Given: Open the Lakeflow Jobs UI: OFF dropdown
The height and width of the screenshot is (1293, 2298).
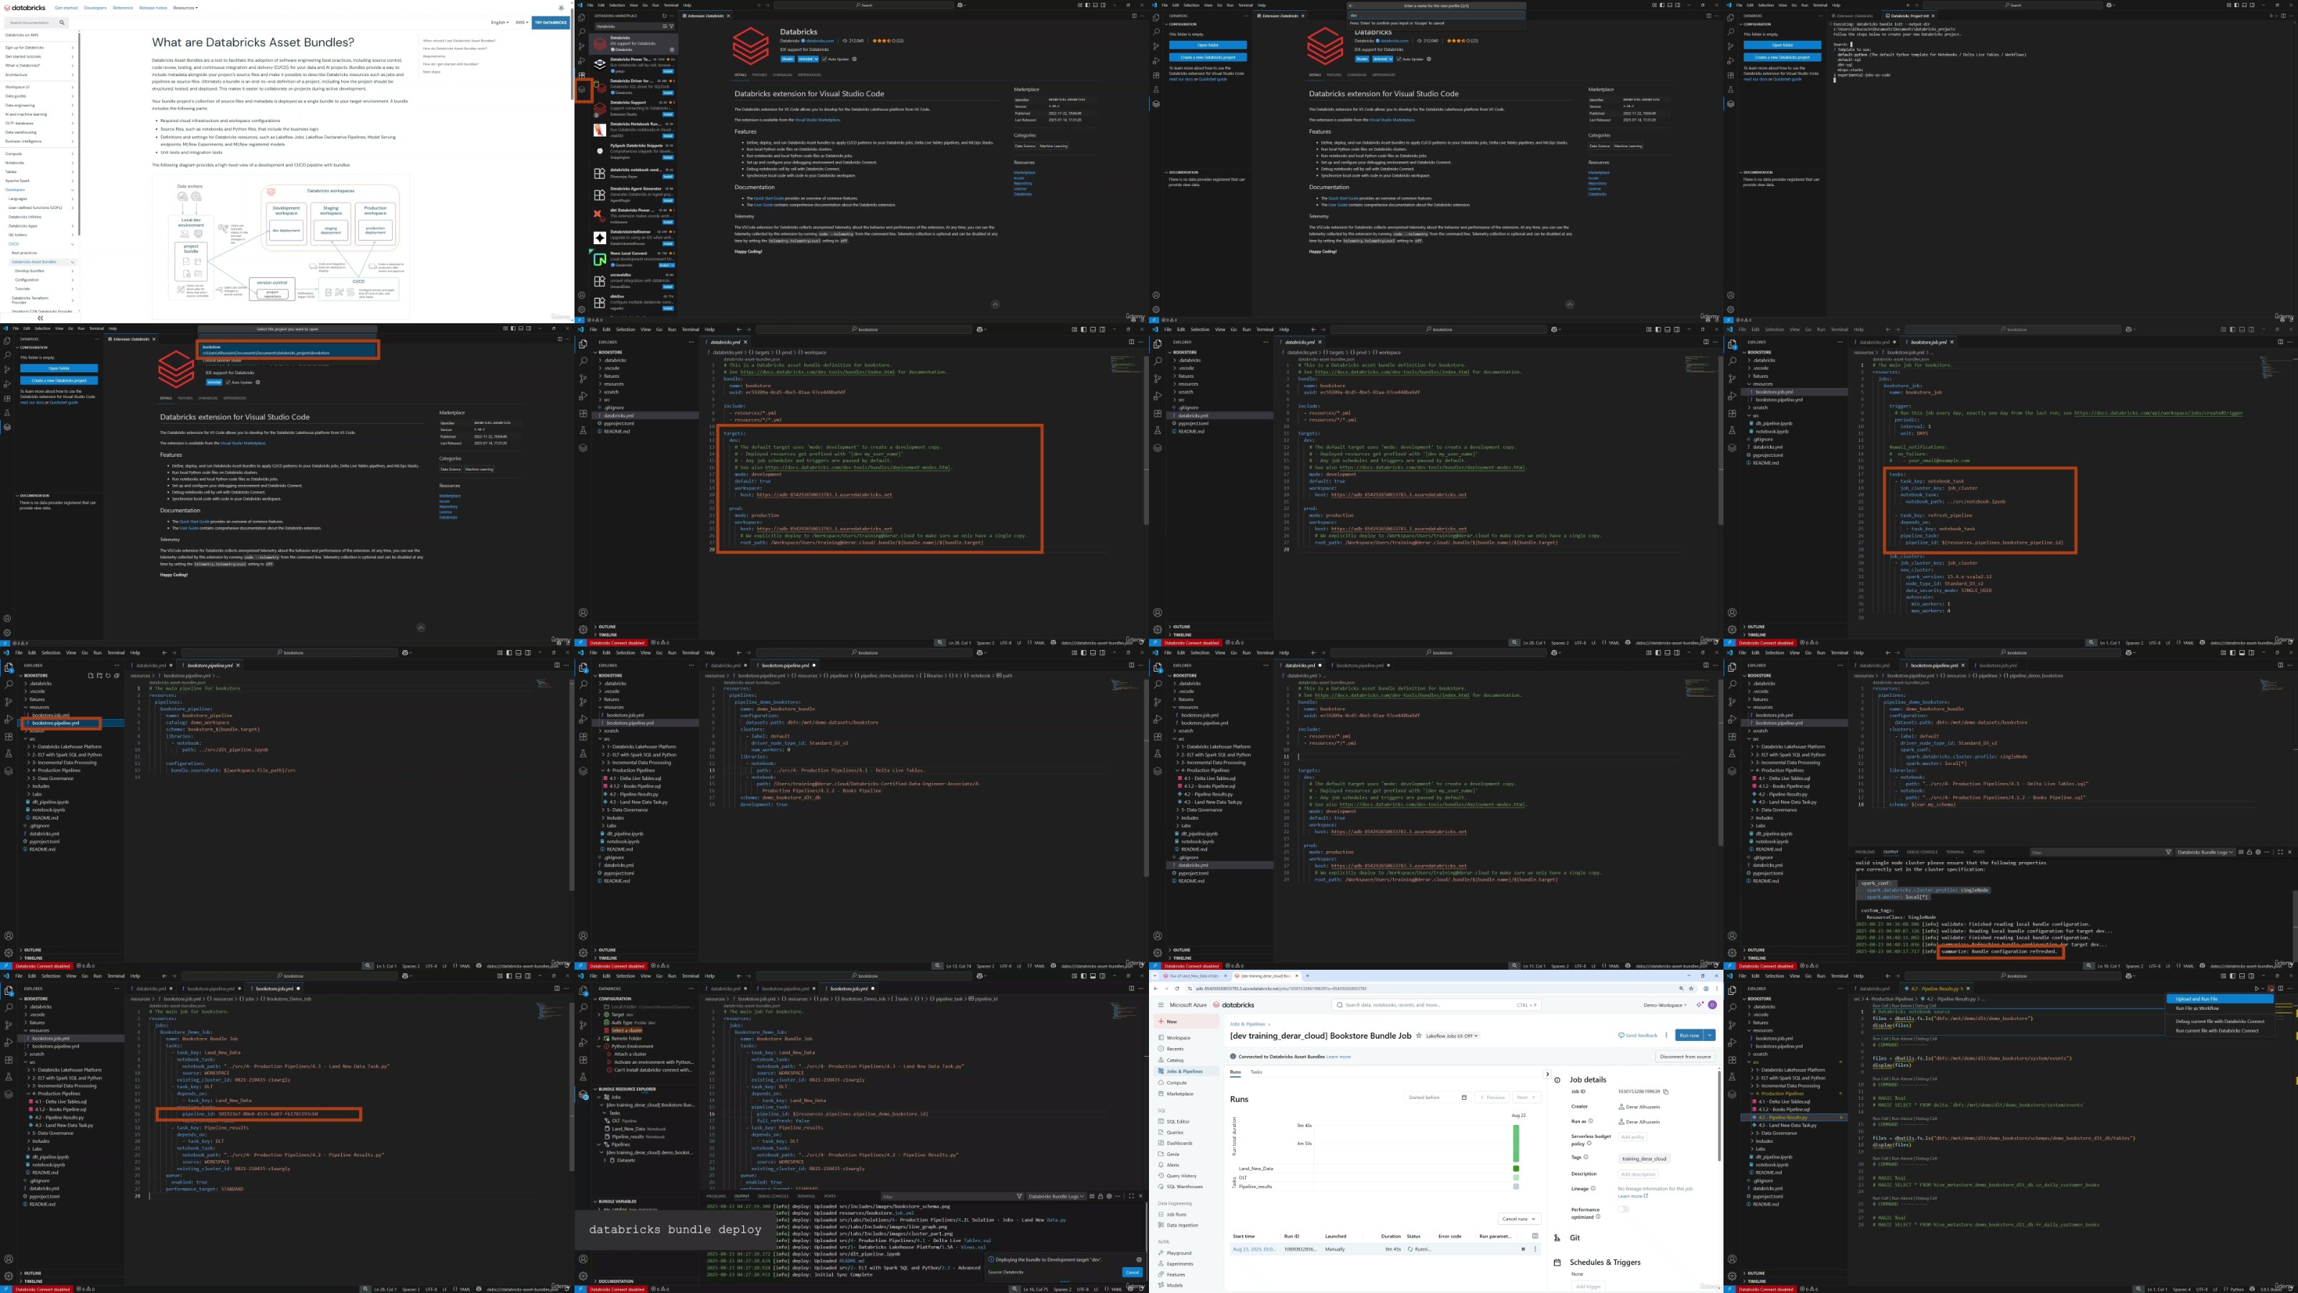Looking at the screenshot, I should (x=1451, y=1036).
